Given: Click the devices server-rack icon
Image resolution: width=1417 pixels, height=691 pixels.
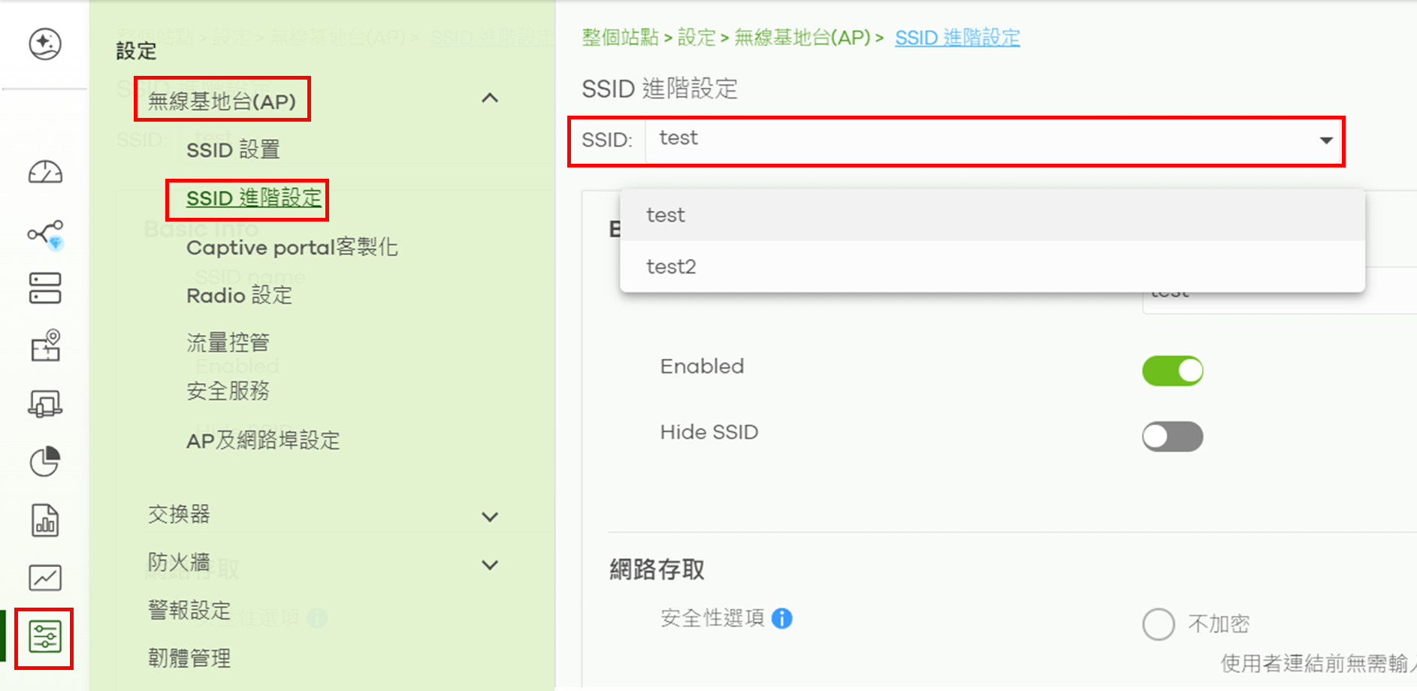Looking at the screenshot, I should coord(45,288).
